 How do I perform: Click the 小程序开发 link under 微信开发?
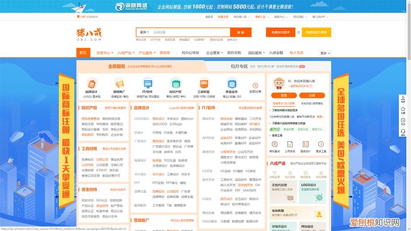tap(228, 152)
